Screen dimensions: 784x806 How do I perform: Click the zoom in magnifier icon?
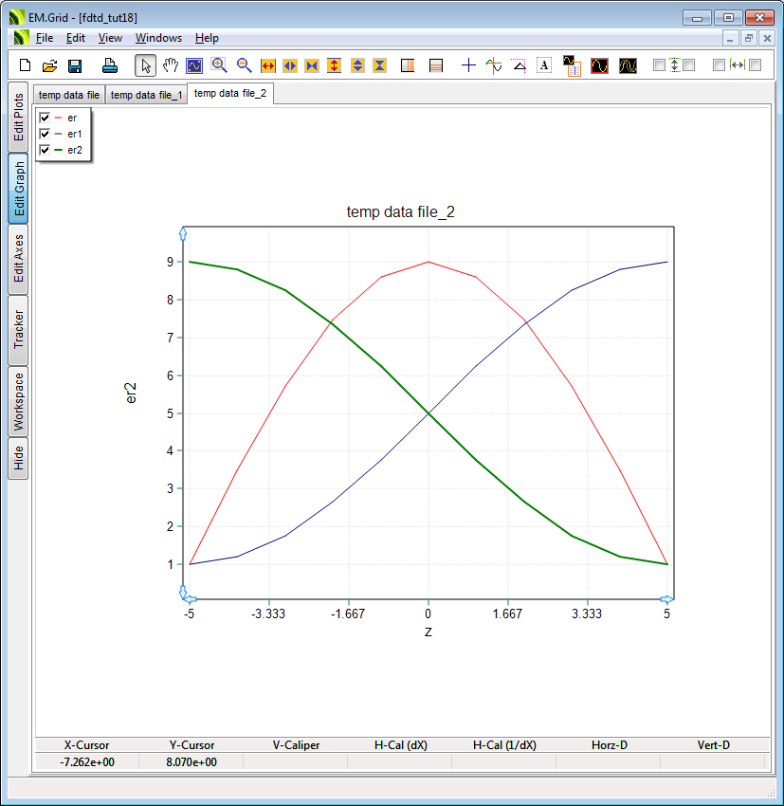(x=219, y=65)
